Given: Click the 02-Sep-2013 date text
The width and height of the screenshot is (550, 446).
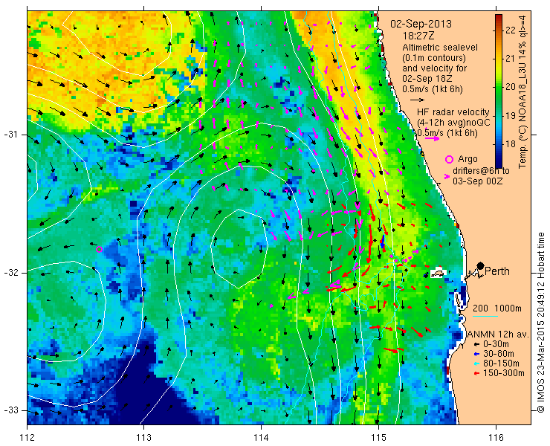Looking at the screenshot, I should point(421,25).
